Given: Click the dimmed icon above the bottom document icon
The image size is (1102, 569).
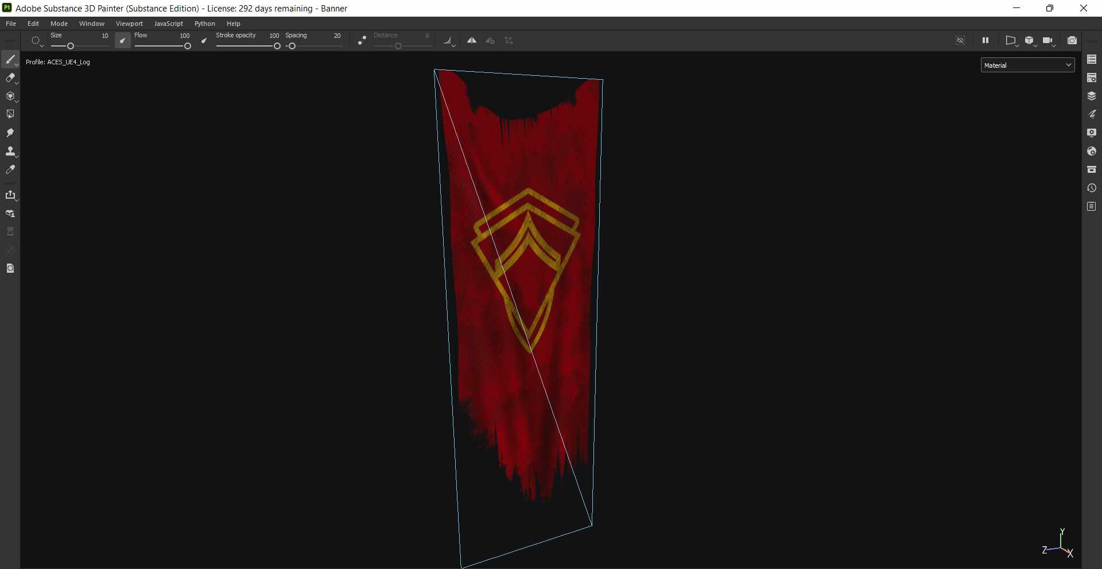Looking at the screenshot, I should [10, 250].
